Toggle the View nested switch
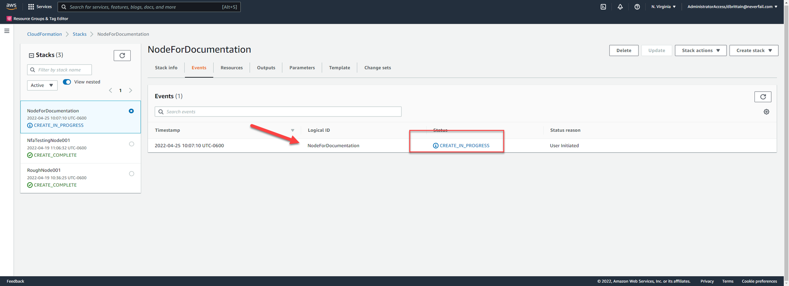Screen dimensions: 789x286 (x=67, y=82)
